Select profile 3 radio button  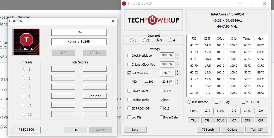click(x=158, y=40)
